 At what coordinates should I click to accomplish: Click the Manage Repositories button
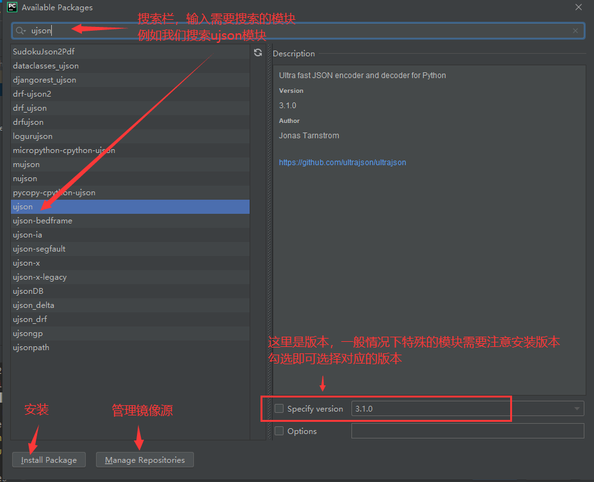(145, 460)
